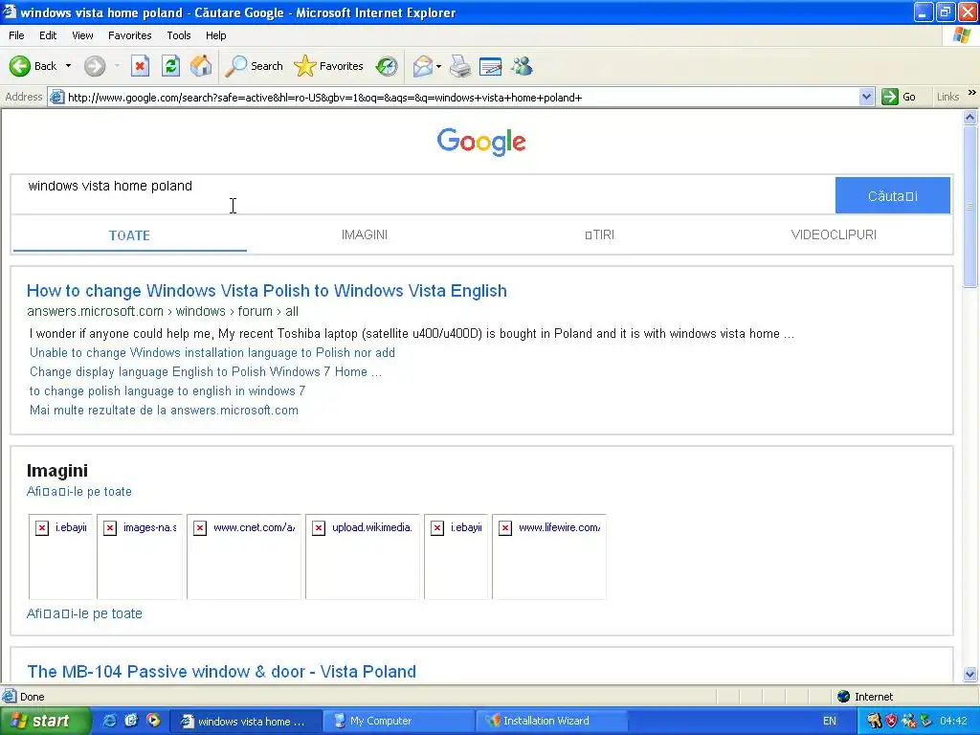Screen dimensions: 980x735
Task: Click the vertical scrollbar down arrow
Action: pos(970,674)
